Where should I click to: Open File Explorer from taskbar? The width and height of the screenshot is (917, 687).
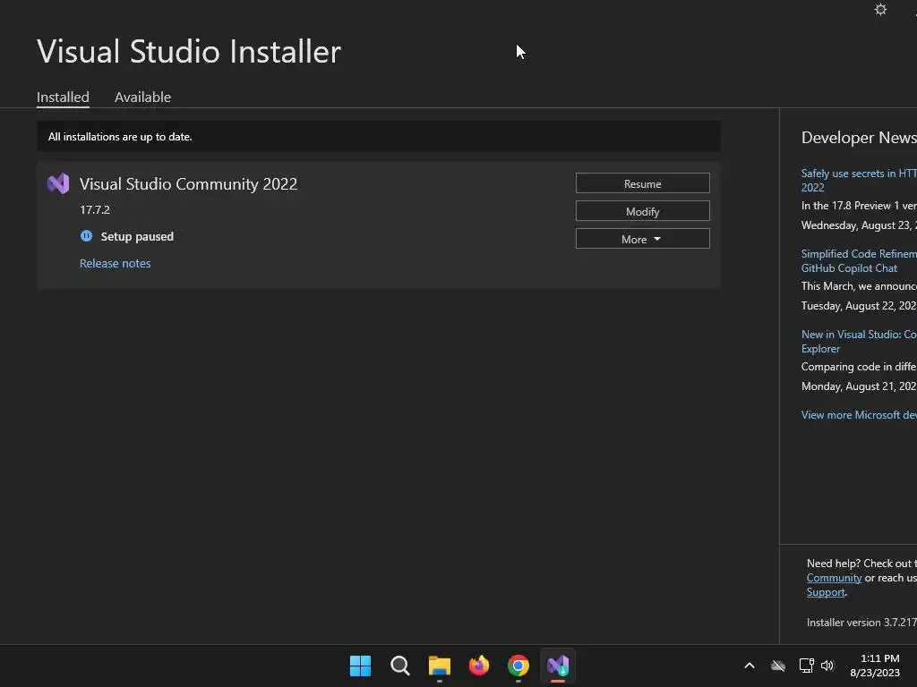point(439,666)
